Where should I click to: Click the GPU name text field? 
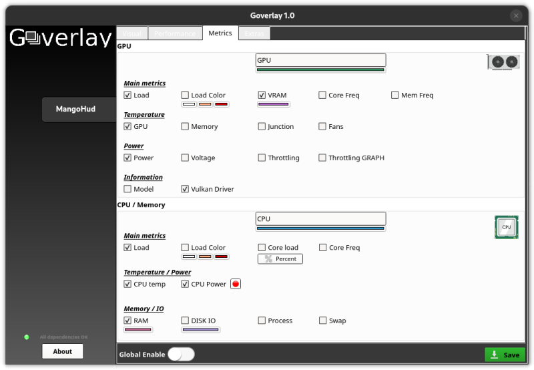(x=320, y=60)
